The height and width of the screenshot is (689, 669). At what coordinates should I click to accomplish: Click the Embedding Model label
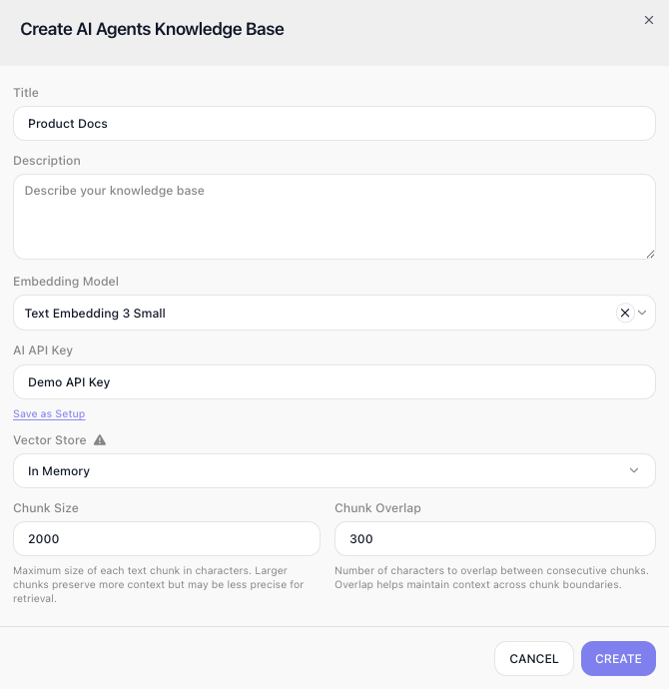point(66,282)
